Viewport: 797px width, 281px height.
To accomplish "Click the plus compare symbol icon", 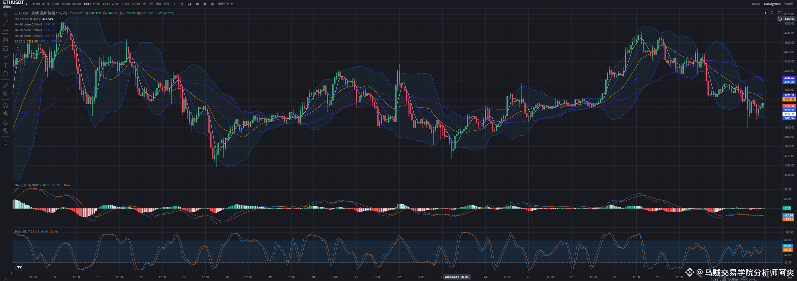I will click(x=205, y=4).
